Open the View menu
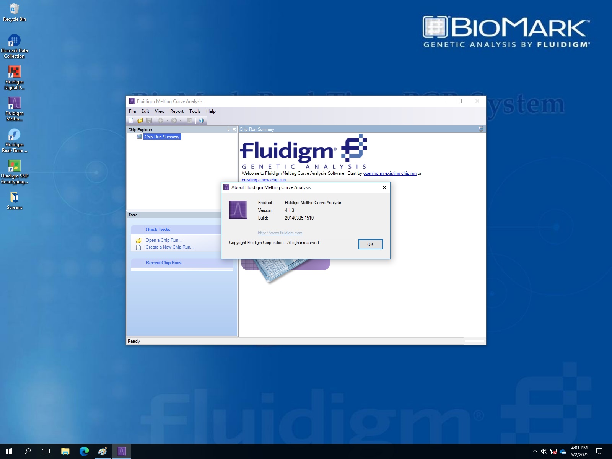 point(160,111)
